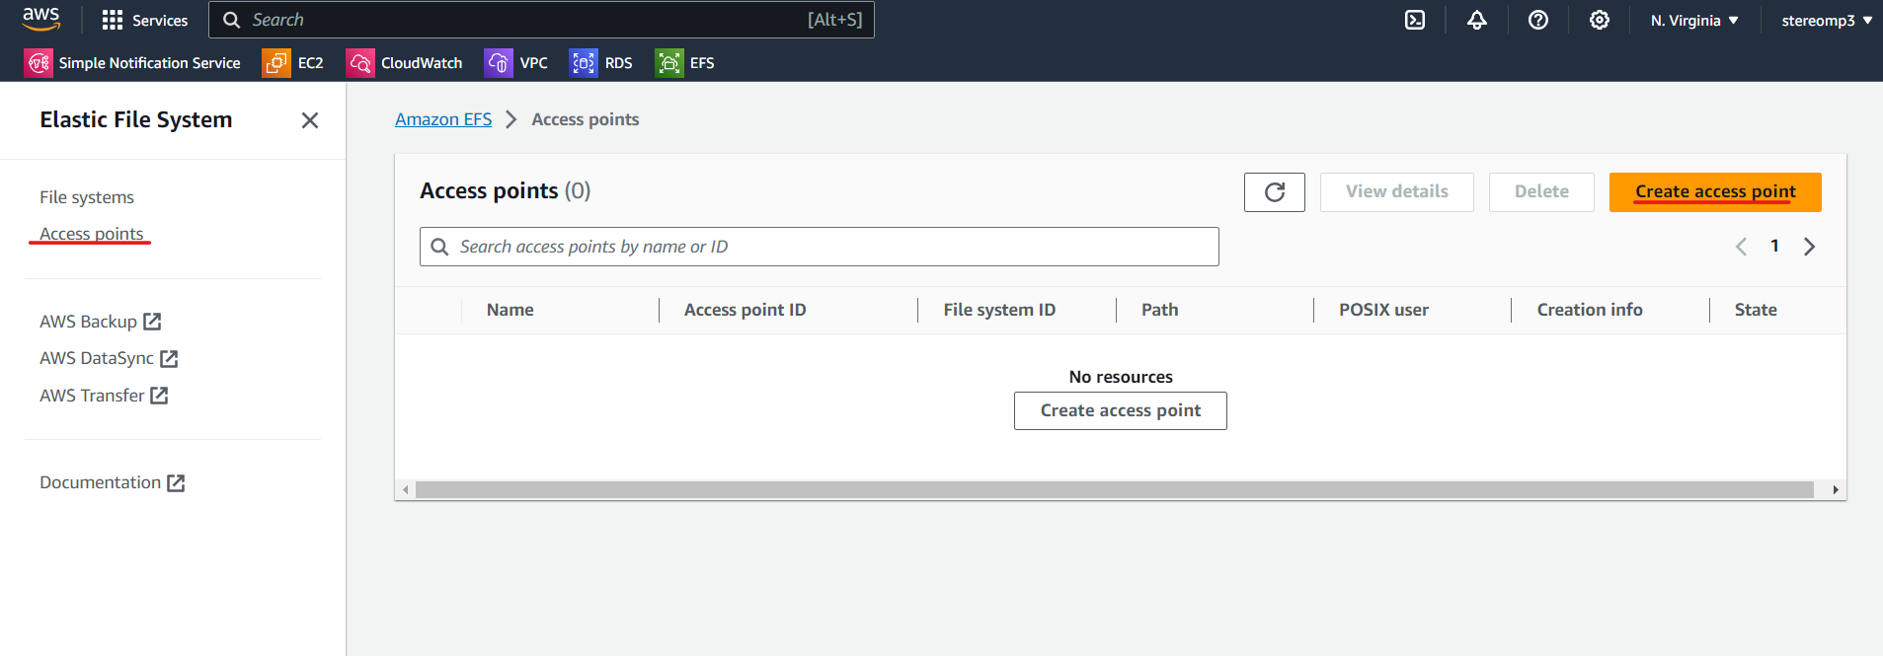Open the EFS shortcut

point(684,63)
